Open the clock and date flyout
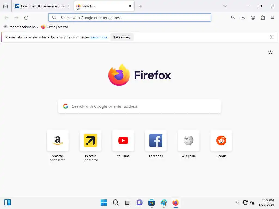The width and height of the screenshot is (279, 209). point(266,202)
